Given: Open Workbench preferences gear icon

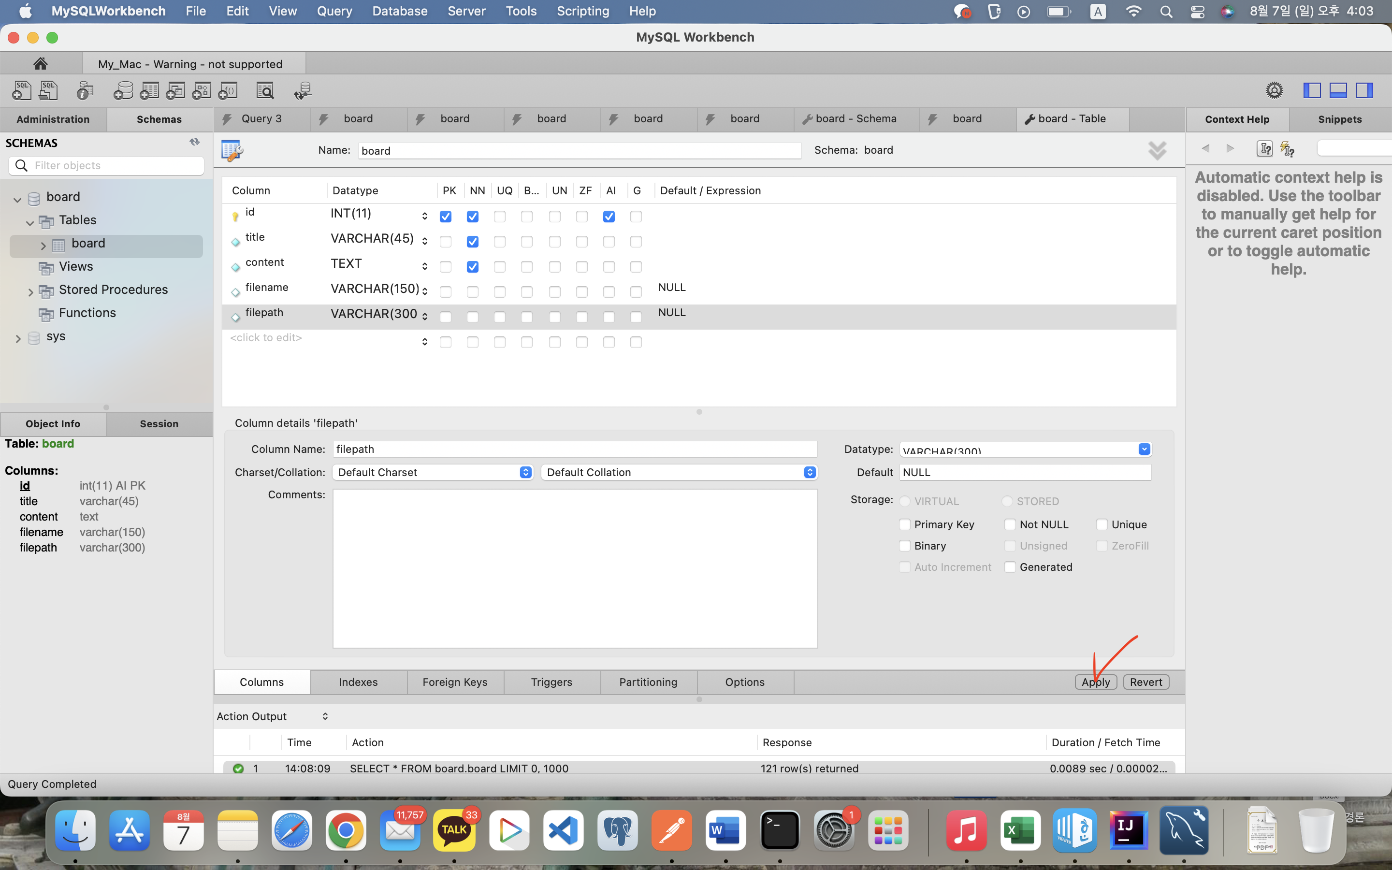Looking at the screenshot, I should [1274, 90].
